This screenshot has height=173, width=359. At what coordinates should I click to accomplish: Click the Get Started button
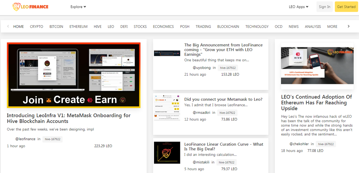[x=346, y=7]
